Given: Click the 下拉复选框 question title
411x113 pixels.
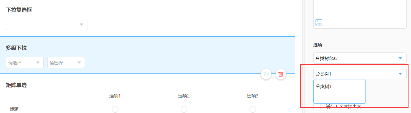Looking at the screenshot, I should [19, 10].
